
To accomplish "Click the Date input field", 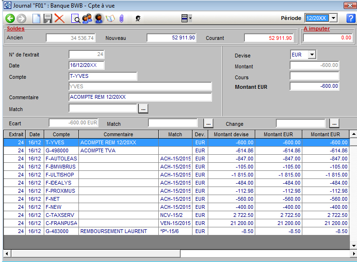I will (87, 65).
